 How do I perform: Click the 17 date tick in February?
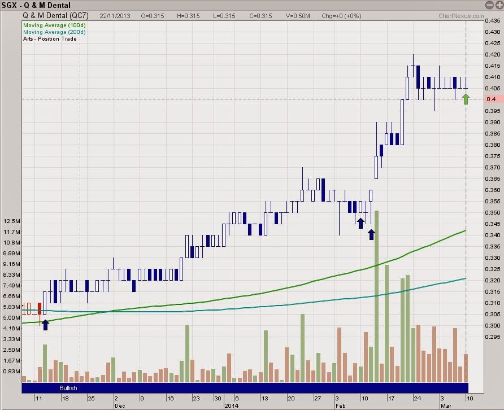391,399
